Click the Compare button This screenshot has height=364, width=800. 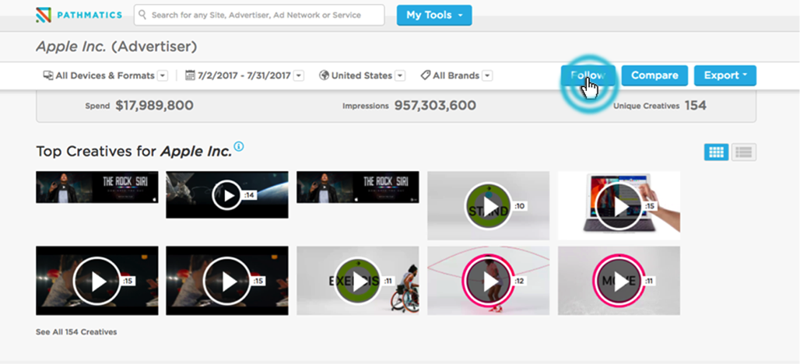[x=654, y=75]
